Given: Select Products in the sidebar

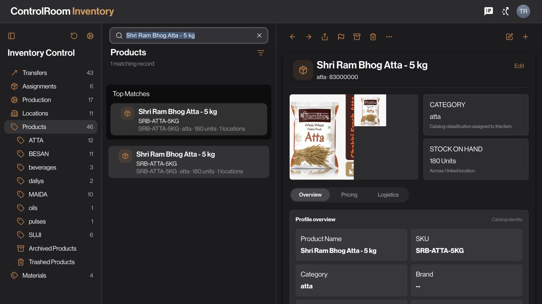Looking at the screenshot, I should click(51, 127).
